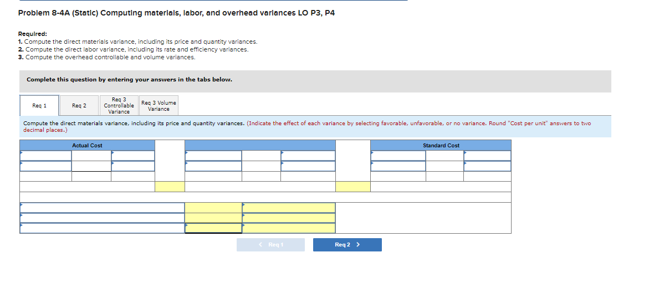Viewport: 654px width, 288px height.
Task: Open second-row leftmost dropdown under Standard Cost
Action: coord(398,166)
